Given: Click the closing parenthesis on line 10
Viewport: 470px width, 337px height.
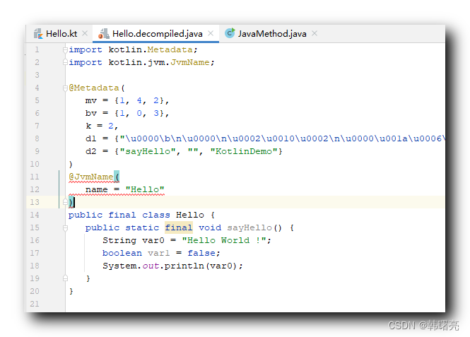Looking at the screenshot, I should [x=71, y=164].
